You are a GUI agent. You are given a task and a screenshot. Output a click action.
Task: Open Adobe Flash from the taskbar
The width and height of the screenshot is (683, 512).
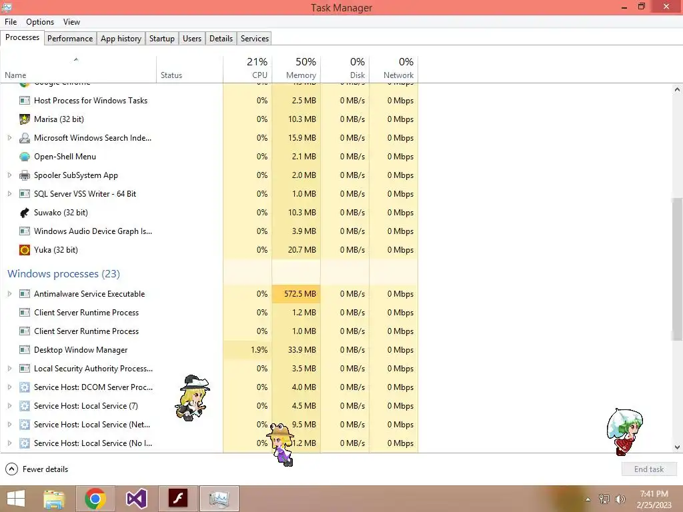178,499
